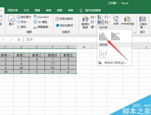Select cell with value 55

tap(6, 72)
